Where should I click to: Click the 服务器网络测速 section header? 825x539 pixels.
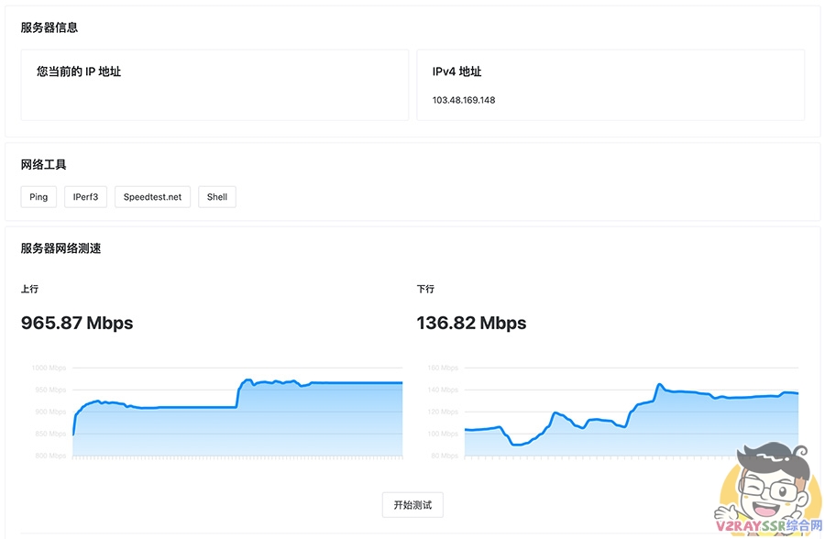point(60,247)
